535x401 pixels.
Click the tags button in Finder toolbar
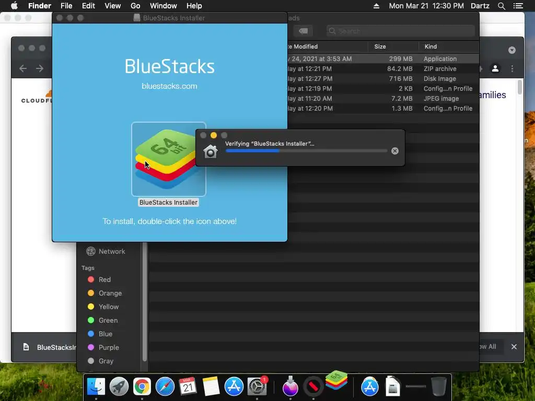[x=303, y=31]
